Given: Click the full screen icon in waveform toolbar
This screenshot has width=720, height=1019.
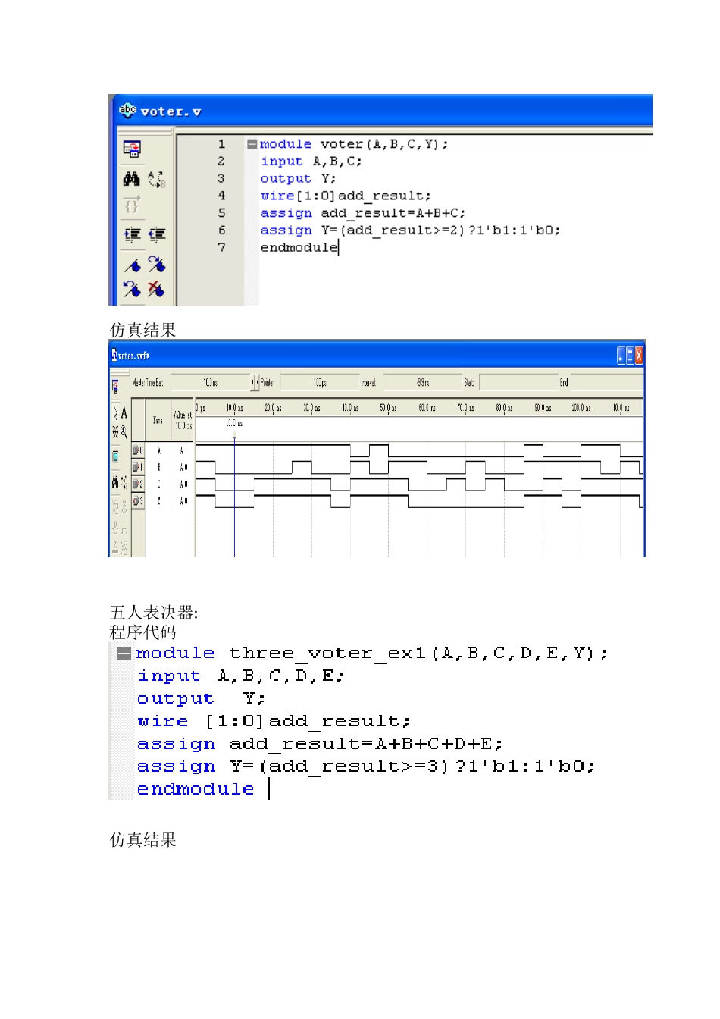Looking at the screenshot, I should click(115, 456).
